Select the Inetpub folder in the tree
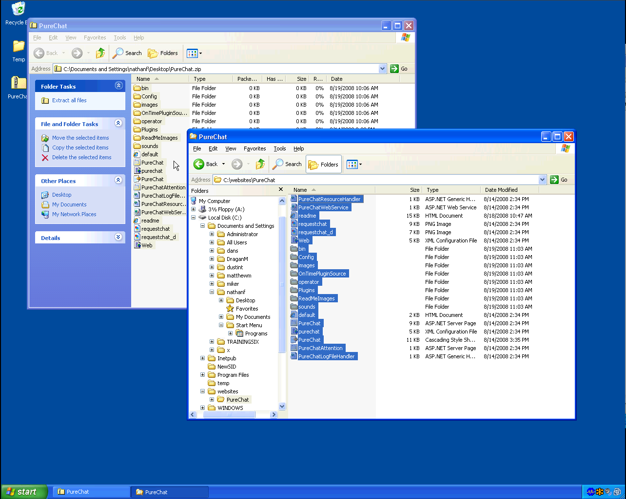 [x=227, y=358]
